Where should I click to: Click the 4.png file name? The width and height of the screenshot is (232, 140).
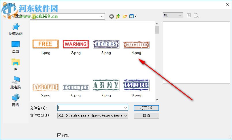[x=136, y=53]
